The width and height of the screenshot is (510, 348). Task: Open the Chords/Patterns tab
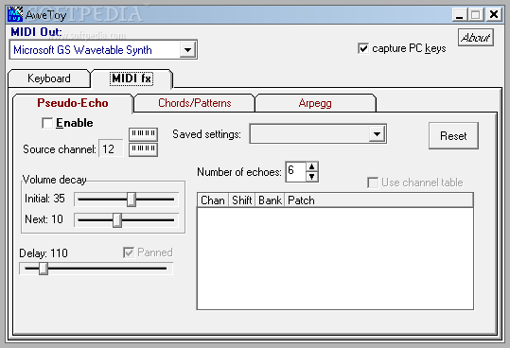(195, 103)
